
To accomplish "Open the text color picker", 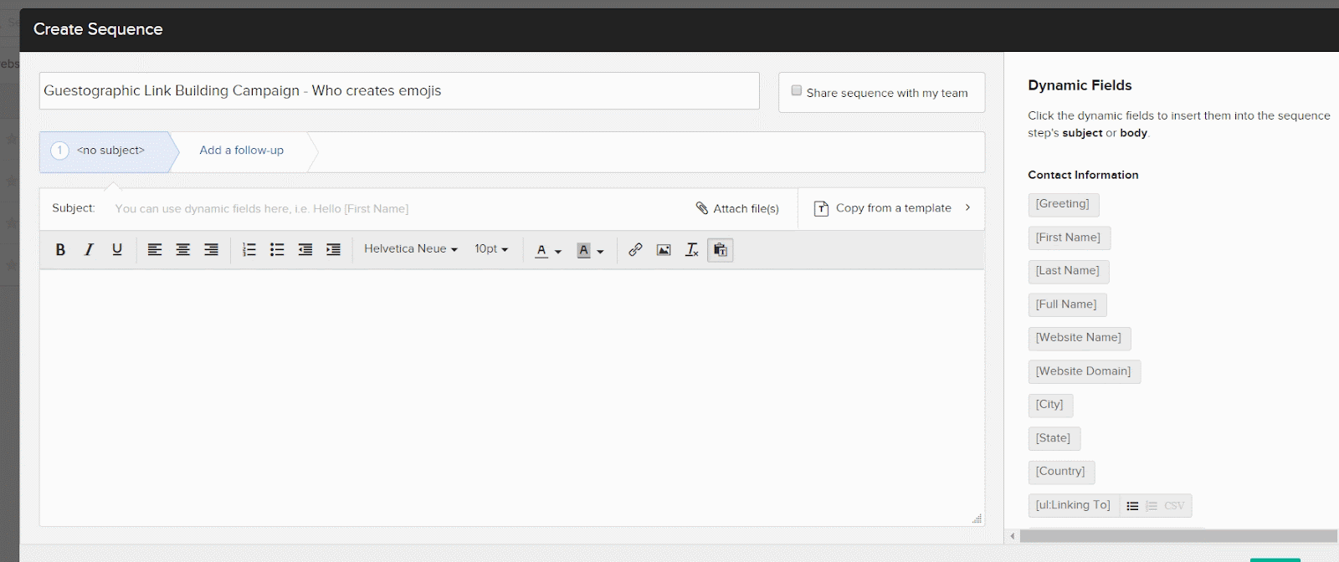I will coord(547,250).
